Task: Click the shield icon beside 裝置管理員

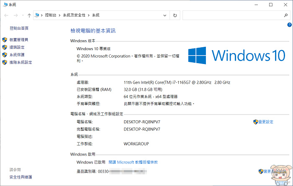Action: (x=5, y=40)
